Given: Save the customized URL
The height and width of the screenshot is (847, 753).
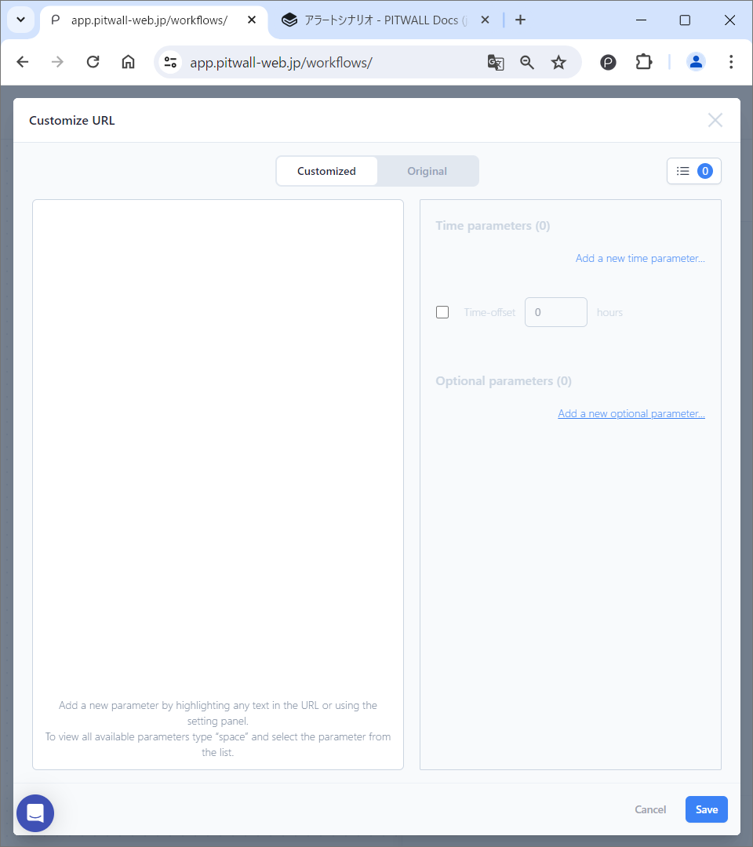Looking at the screenshot, I should point(706,809).
